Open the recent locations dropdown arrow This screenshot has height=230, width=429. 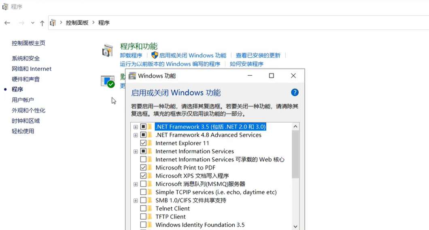click(x=32, y=23)
